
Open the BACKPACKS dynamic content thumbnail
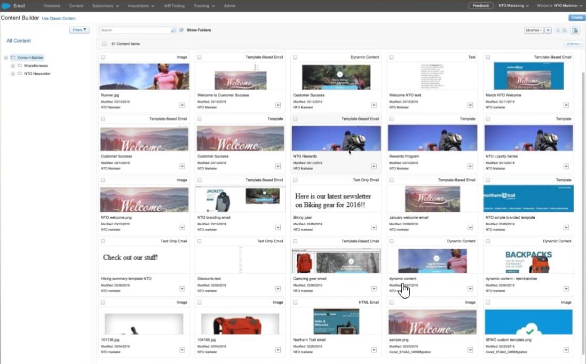point(528,260)
